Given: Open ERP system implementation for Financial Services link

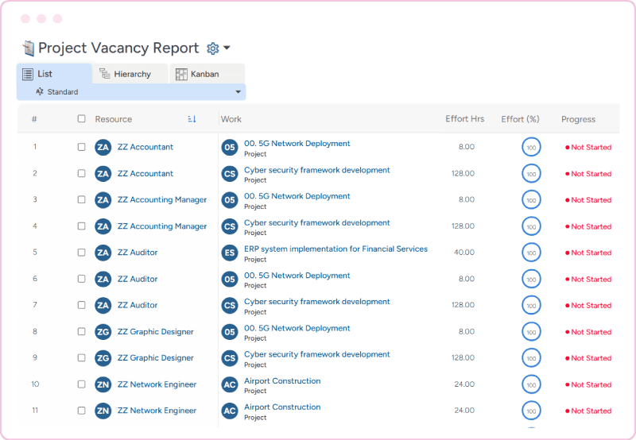Looking at the screenshot, I should [x=335, y=249].
